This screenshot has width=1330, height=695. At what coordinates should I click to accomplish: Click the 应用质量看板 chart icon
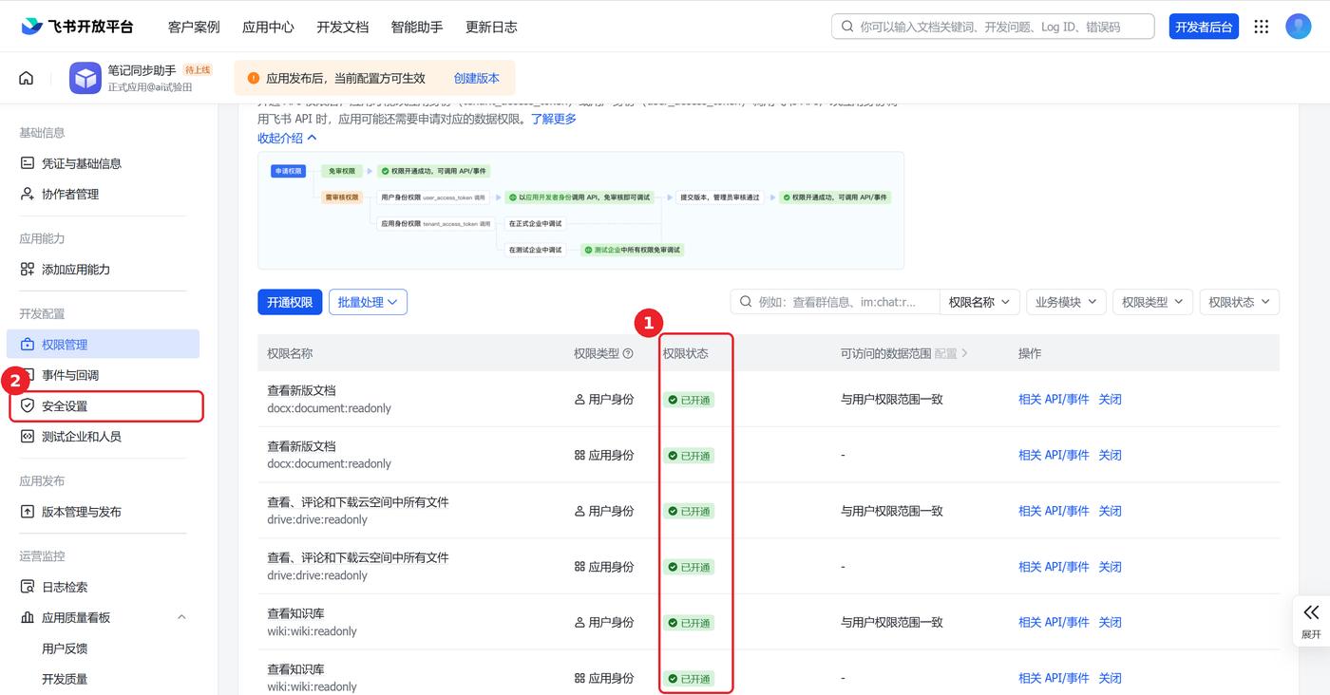(x=28, y=617)
